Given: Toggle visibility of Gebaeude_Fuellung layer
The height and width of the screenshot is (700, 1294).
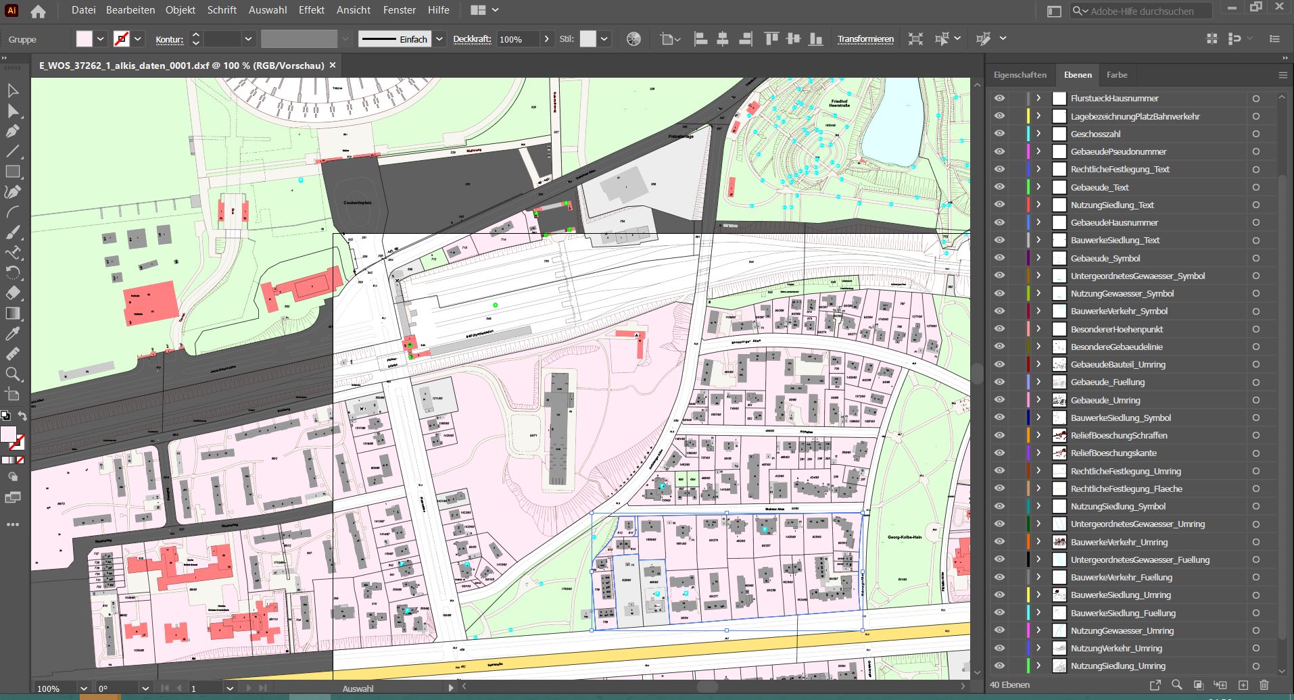Looking at the screenshot, I should coord(999,382).
